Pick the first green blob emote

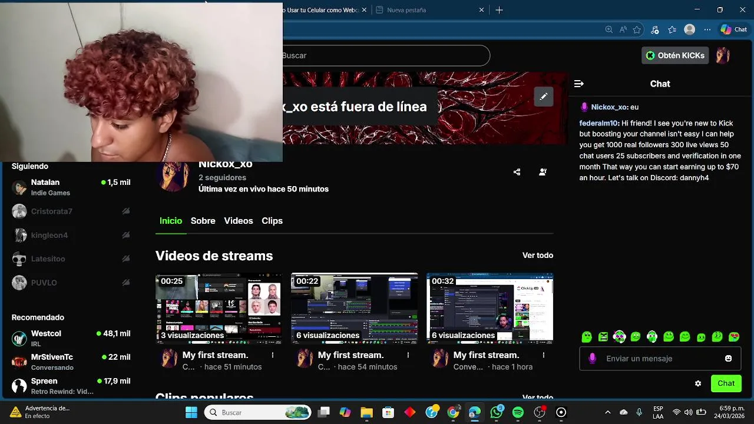pyautogui.click(x=587, y=337)
